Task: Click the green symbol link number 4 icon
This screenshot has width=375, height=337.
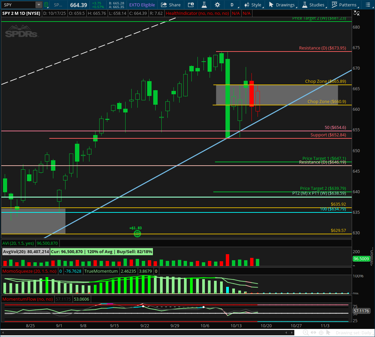Action: click(x=46, y=5)
